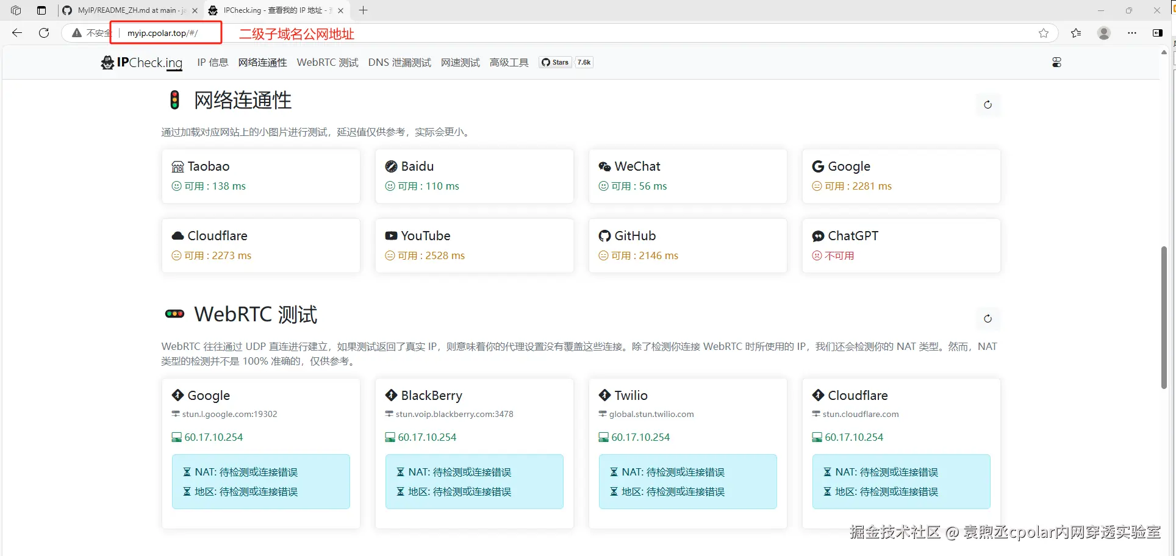The width and height of the screenshot is (1176, 556).
Task: Open the browser tab actions menu
Action: coord(41,10)
